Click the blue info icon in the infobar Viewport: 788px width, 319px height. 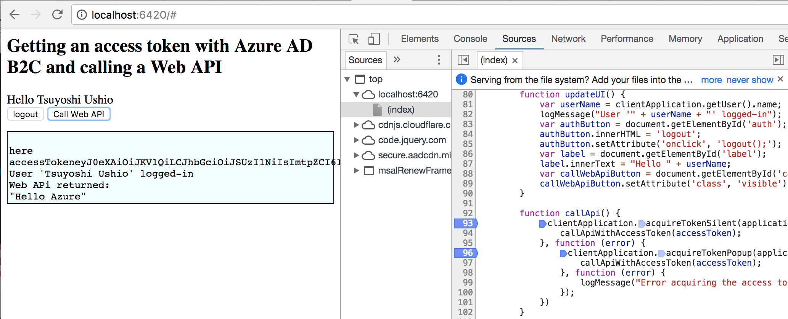click(x=462, y=79)
